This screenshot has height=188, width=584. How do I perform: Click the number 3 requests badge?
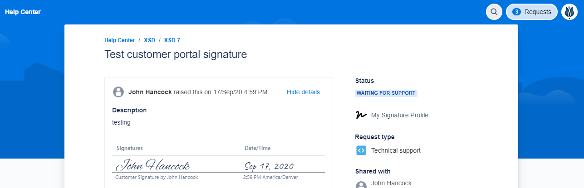[516, 12]
